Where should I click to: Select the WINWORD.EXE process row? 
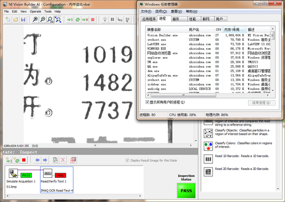point(208,48)
